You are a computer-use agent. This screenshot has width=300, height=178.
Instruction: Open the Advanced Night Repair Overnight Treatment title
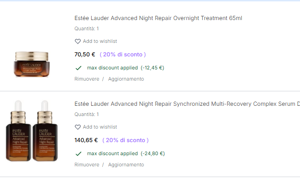(158, 18)
